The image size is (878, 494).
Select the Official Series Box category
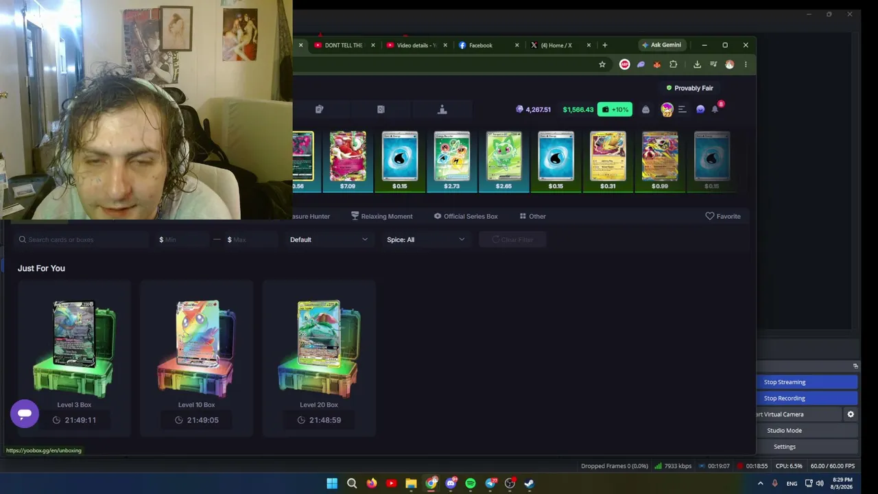pos(466,216)
